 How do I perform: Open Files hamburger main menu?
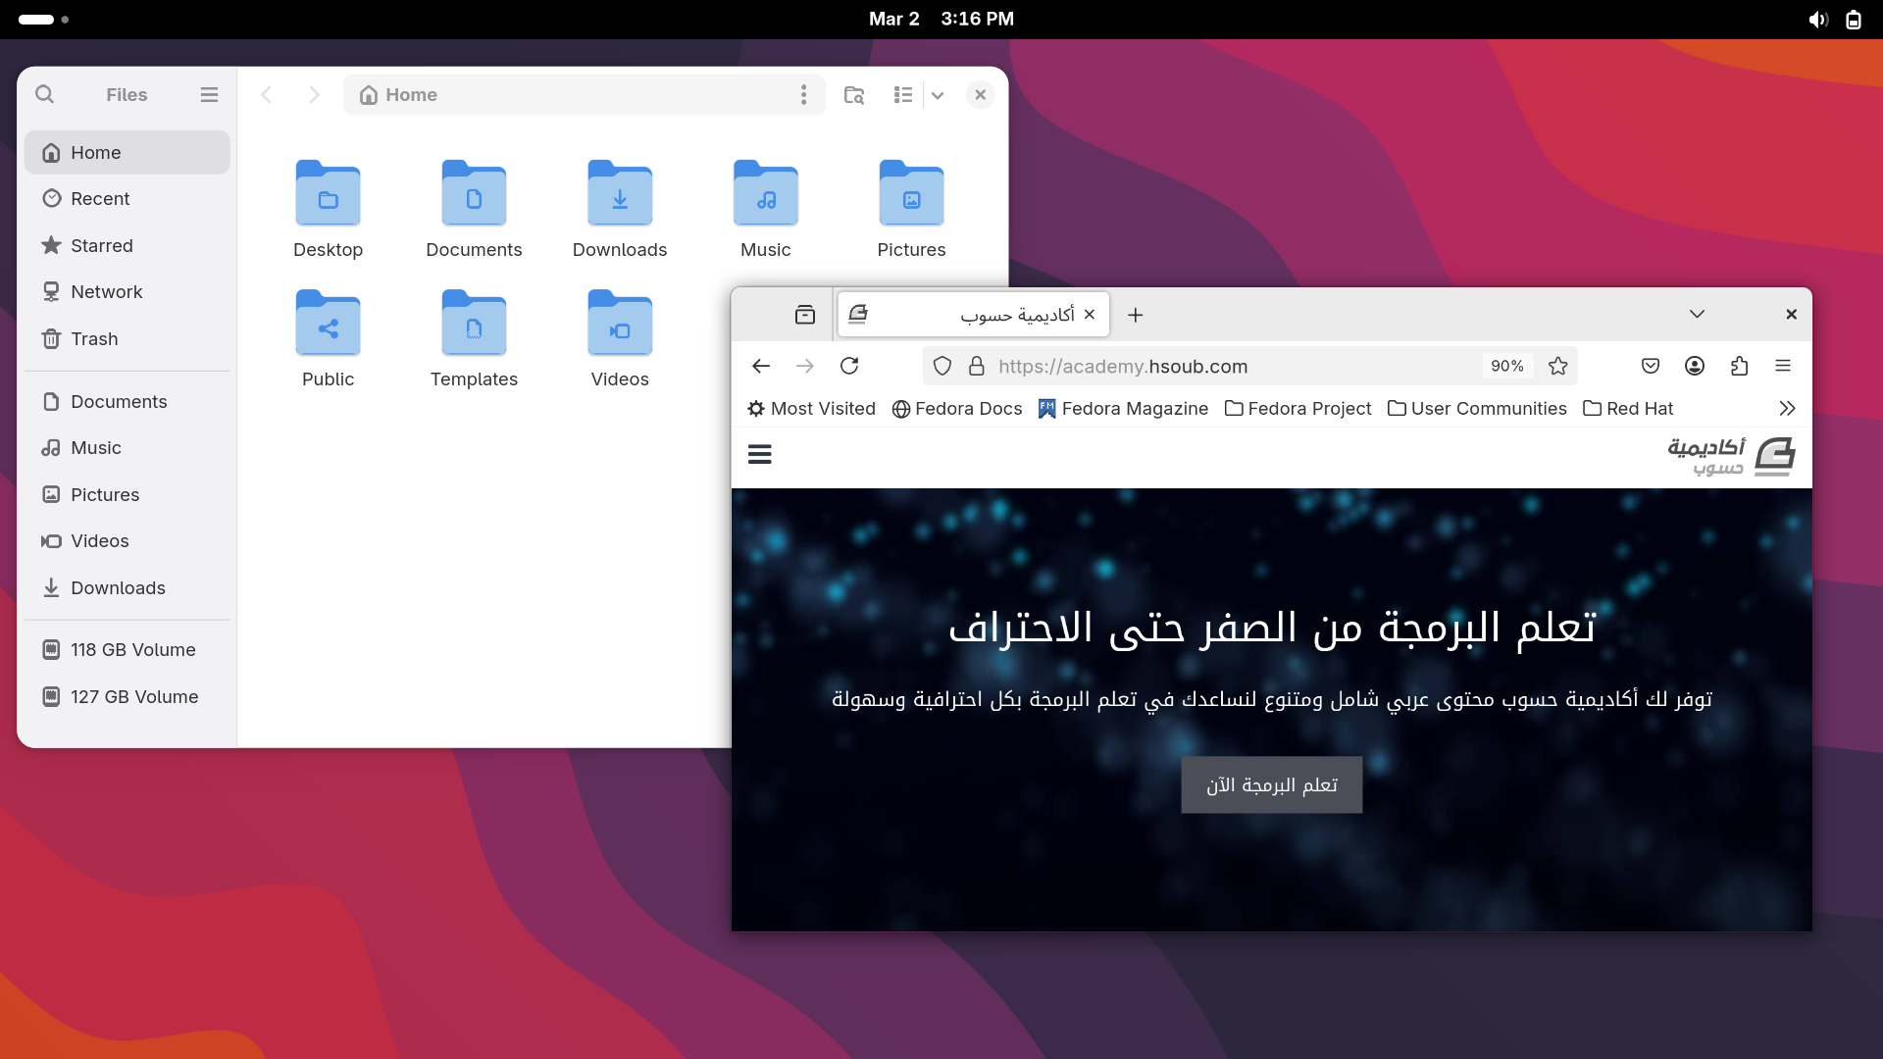coord(209,94)
